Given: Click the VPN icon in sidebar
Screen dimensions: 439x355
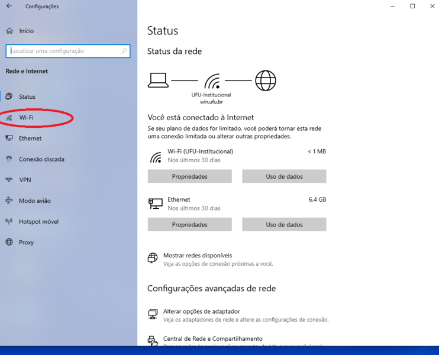Looking at the screenshot, I should click(9, 180).
